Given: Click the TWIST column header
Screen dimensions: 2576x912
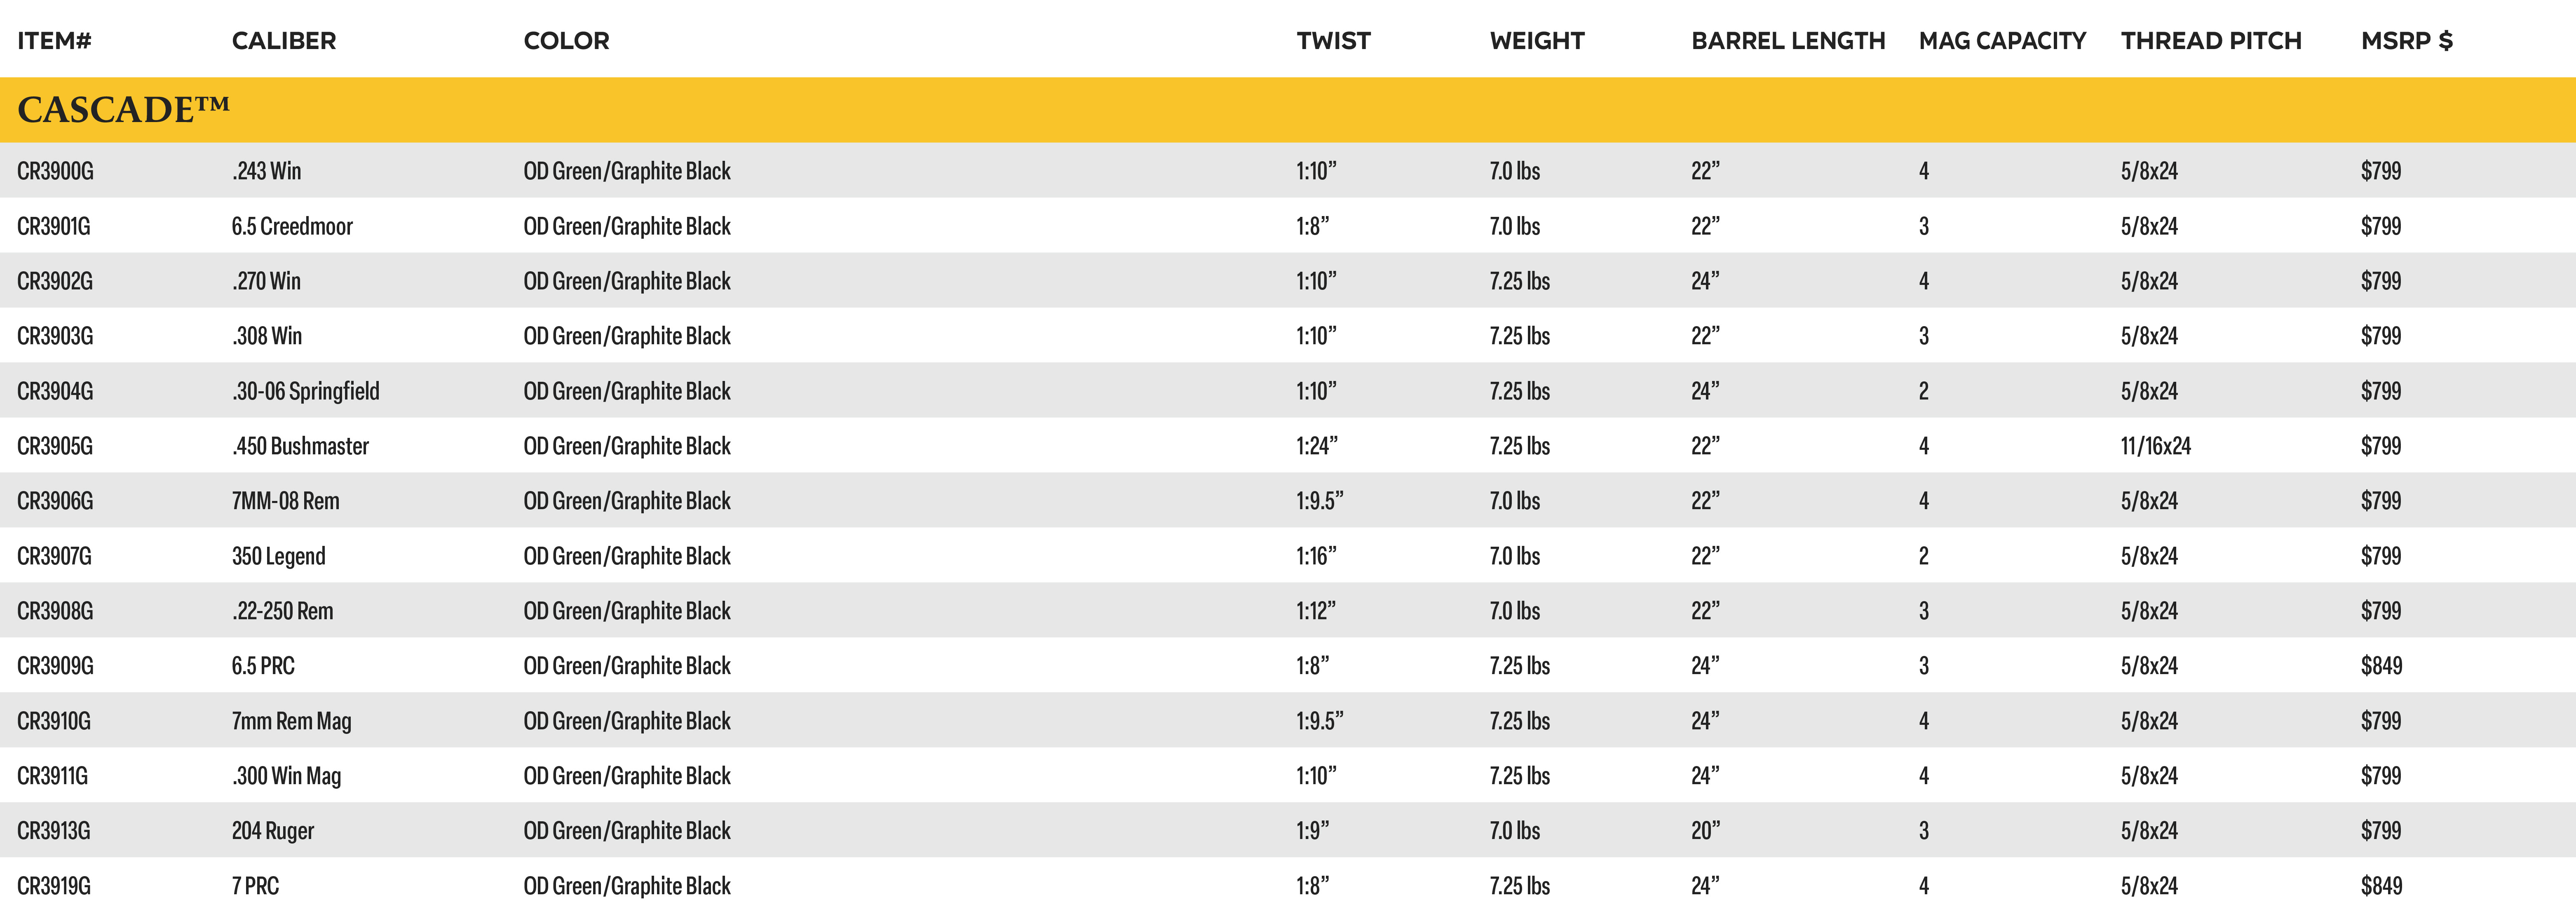Looking at the screenshot, I should [x=1334, y=41].
